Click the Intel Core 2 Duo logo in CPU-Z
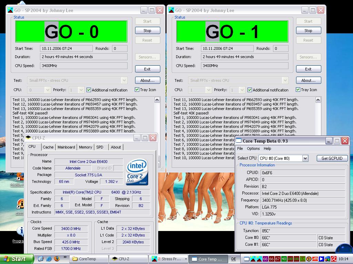This screenshot has width=353, height=264. tap(137, 172)
